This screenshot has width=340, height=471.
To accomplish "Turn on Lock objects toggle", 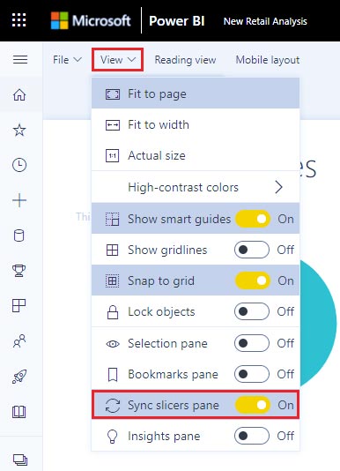I will click(x=252, y=311).
